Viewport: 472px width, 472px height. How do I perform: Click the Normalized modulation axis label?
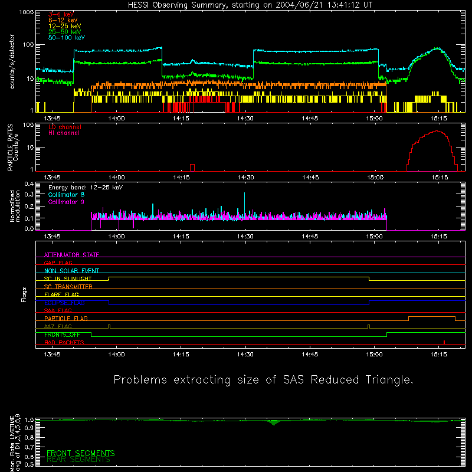click(15, 206)
